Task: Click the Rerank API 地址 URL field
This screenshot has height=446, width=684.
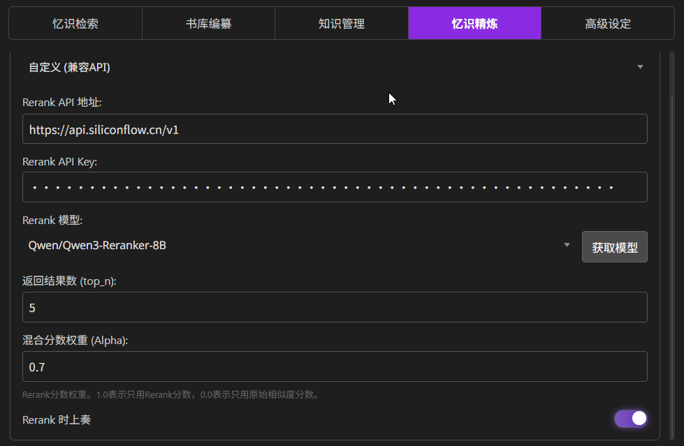Action: click(335, 129)
